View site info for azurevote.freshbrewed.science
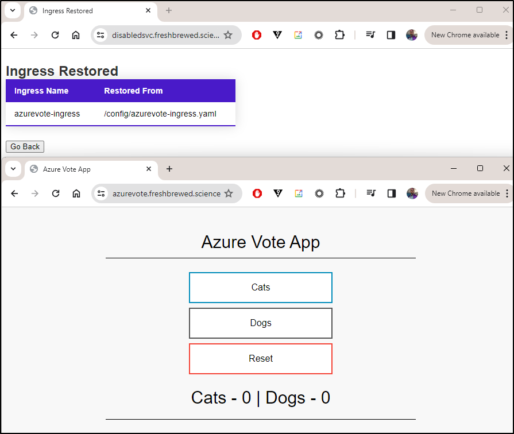 tap(101, 193)
